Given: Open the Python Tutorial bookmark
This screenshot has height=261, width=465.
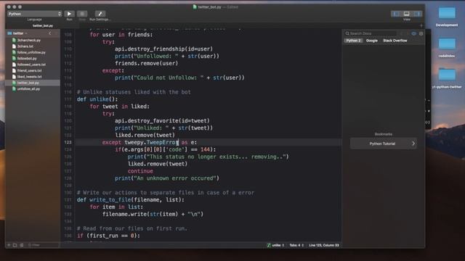Looking at the screenshot, I should coord(384,144).
